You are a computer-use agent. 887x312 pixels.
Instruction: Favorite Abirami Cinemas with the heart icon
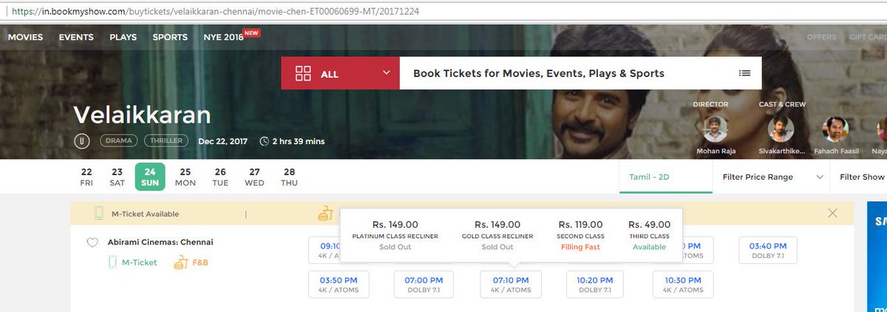[92, 243]
